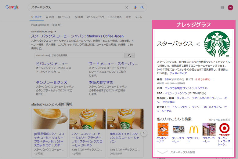Open the ツール menu

pos(138,17)
